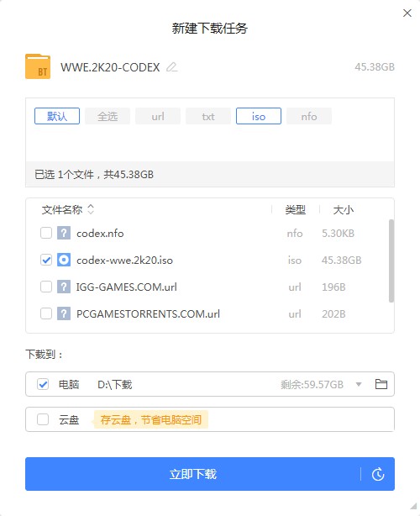Sort files by 文件名称 arrows
This screenshot has height=516, width=420.
pos(91,209)
